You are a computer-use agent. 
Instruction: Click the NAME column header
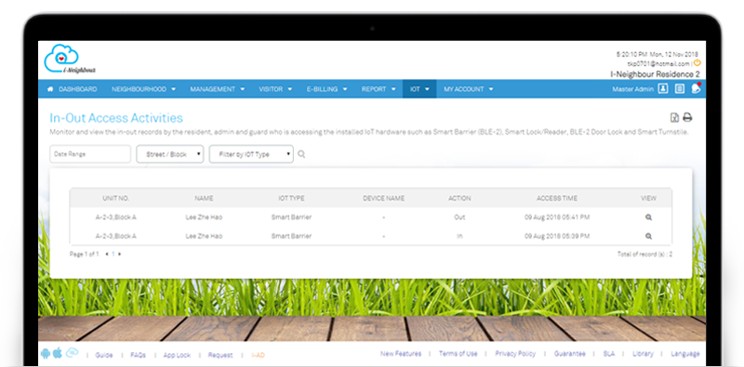pyautogui.click(x=204, y=198)
